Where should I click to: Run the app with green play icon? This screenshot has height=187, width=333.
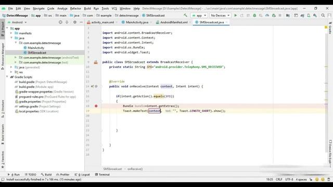[x=236, y=16]
